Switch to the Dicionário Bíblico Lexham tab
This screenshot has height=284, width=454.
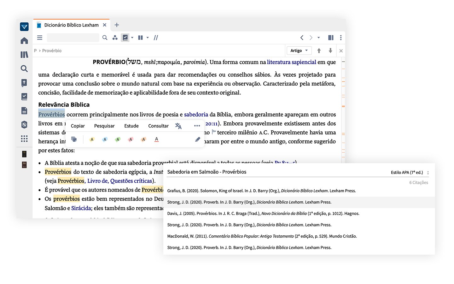(x=71, y=25)
